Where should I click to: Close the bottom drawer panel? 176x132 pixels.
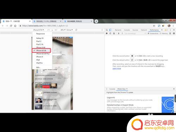point(174,89)
